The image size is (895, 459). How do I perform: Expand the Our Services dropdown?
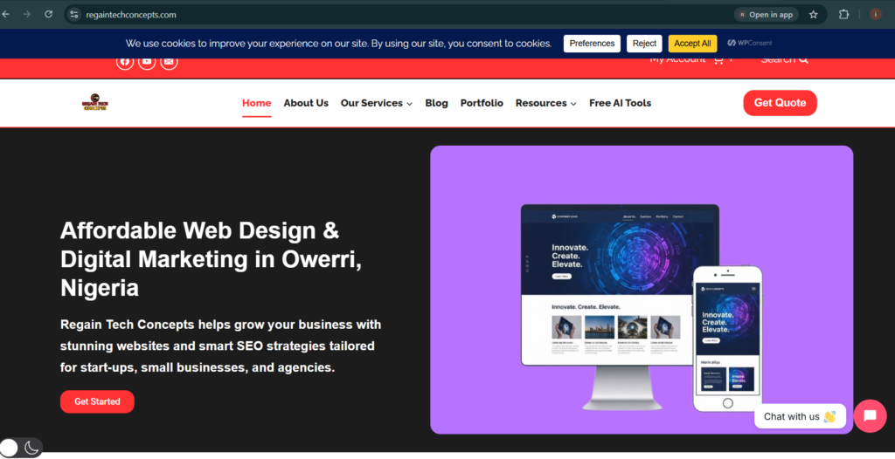point(376,103)
